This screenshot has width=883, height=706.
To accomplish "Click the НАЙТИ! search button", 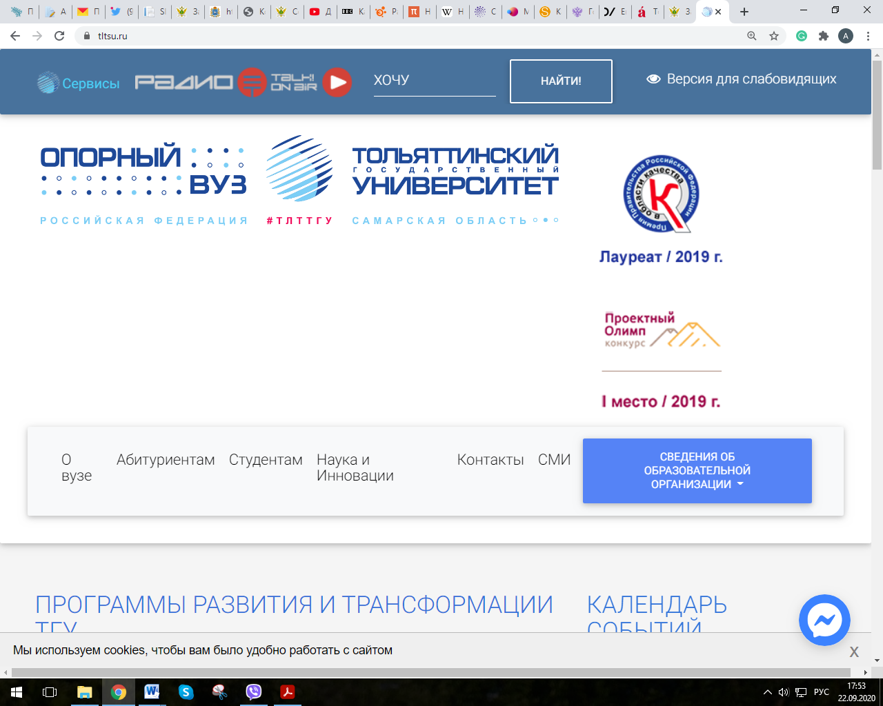I will click(561, 81).
